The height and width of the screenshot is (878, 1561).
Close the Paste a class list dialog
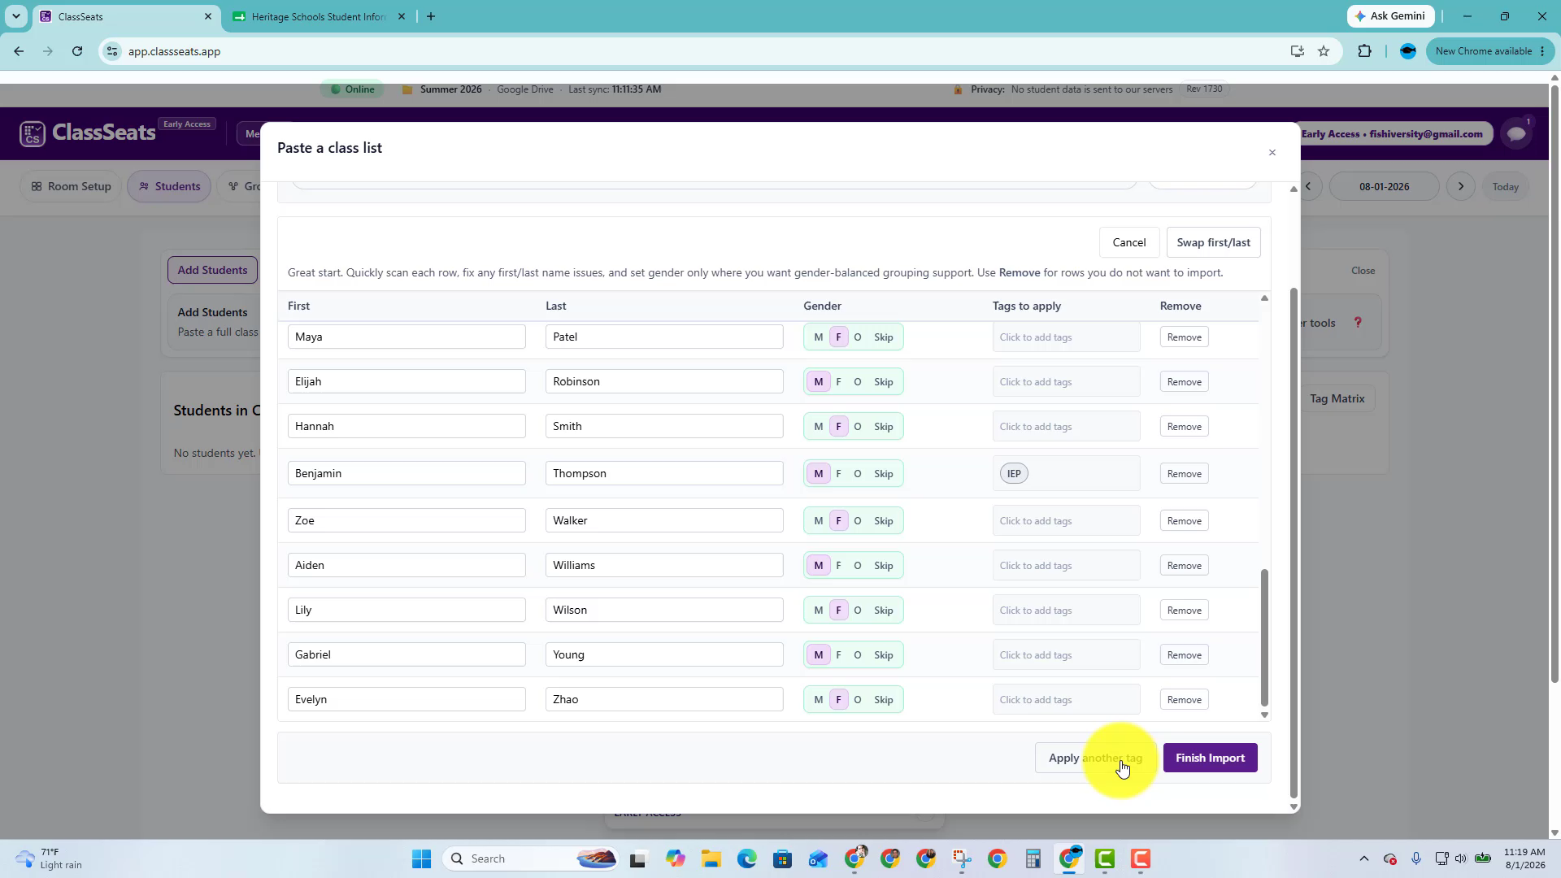(1272, 153)
